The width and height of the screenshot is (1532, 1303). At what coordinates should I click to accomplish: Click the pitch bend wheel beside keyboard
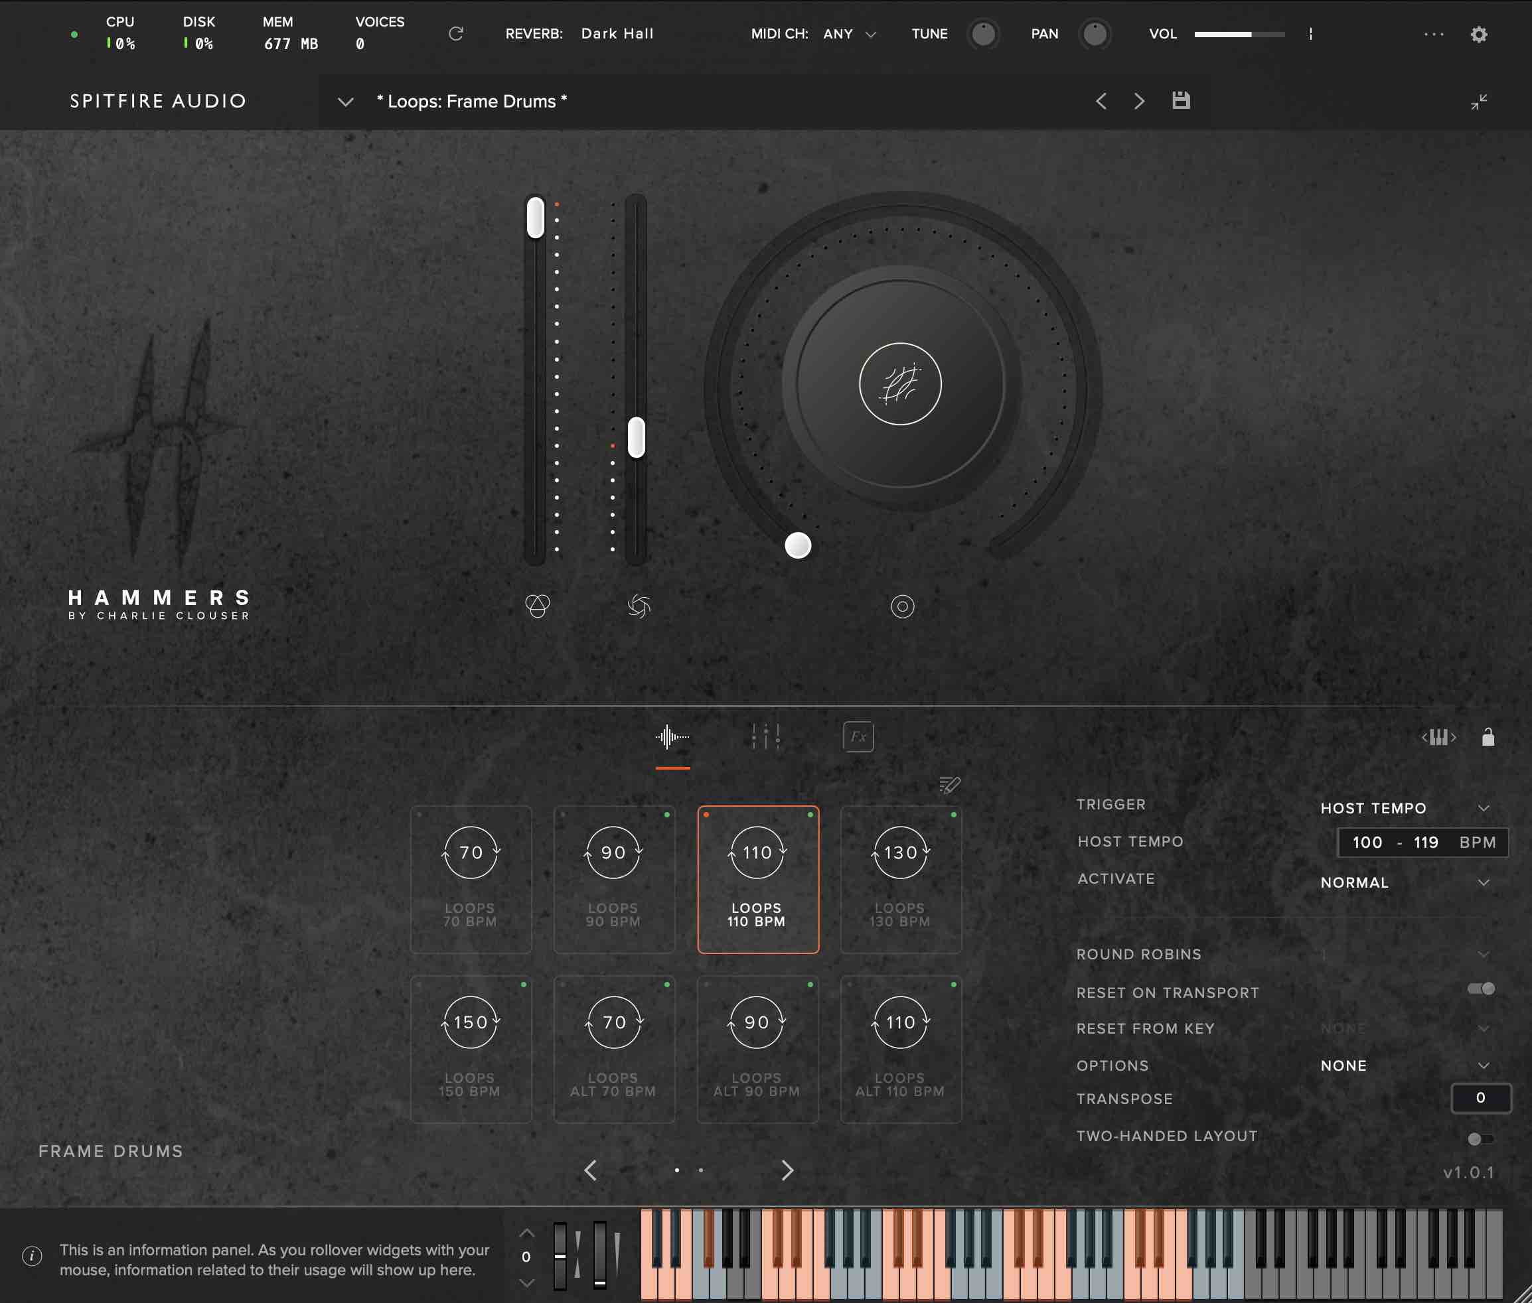pyautogui.click(x=560, y=1255)
